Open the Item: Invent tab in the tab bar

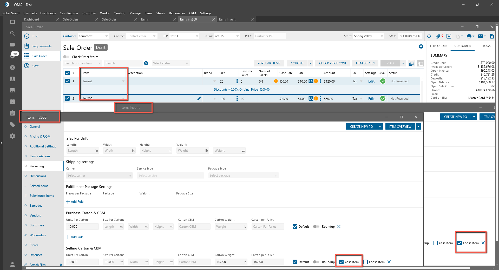(x=227, y=19)
